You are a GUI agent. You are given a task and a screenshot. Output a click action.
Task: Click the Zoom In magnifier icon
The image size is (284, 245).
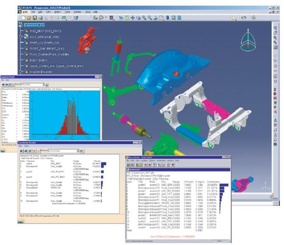[144, 18]
